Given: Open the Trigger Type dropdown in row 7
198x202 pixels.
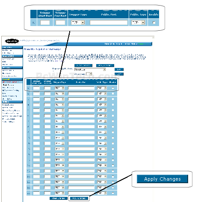Looking at the screenshot, I should 59,121.
